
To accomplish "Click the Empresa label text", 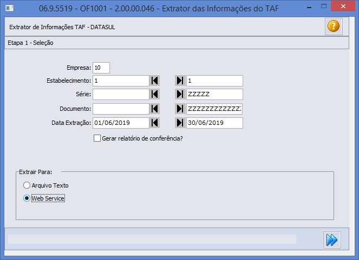I will [79, 68].
